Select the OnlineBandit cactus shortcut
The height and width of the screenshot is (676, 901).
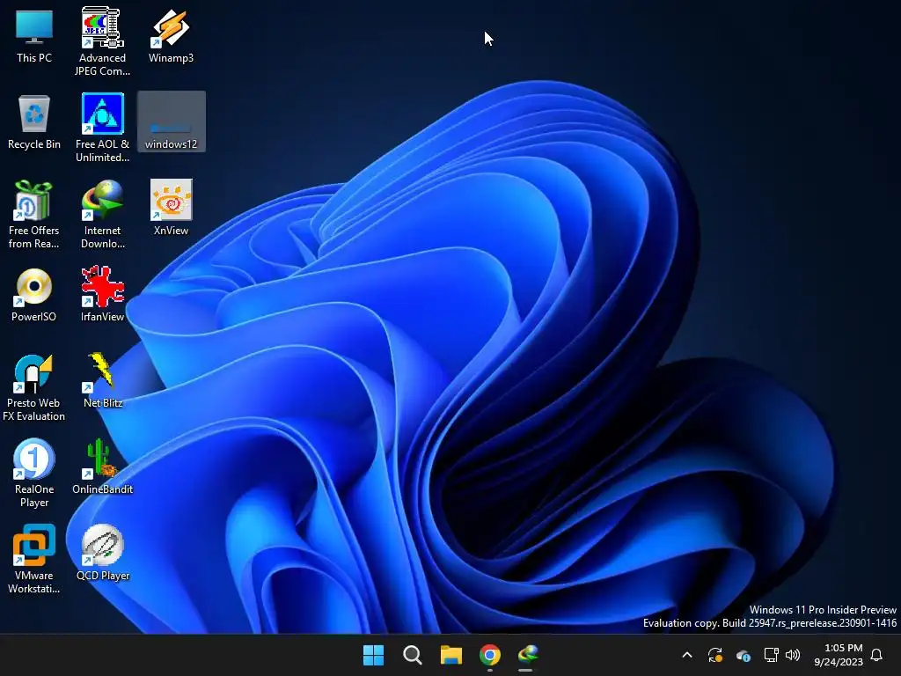tap(102, 467)
